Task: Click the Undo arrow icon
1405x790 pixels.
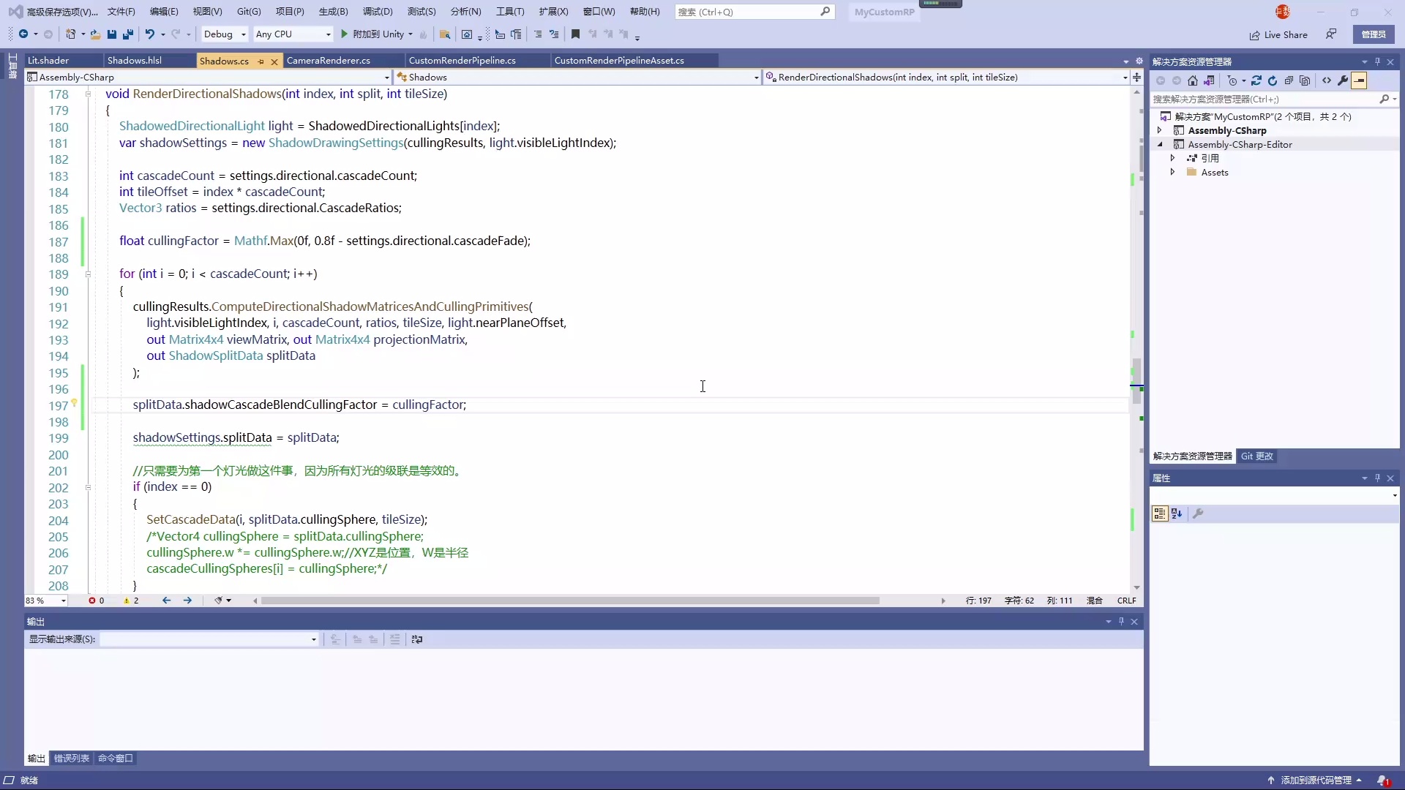Action: tap(149, 34)
